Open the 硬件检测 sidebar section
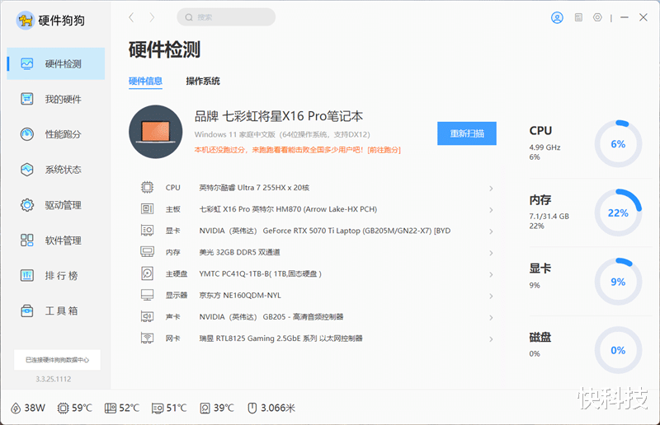This screenshot has width=660, height=425. pyautogui.click(x=55, y=64)
